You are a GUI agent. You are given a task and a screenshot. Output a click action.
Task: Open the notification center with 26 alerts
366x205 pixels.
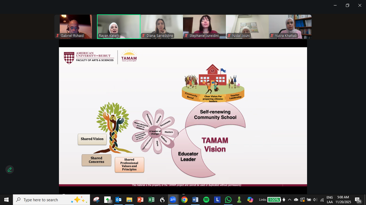coord(358,200)
